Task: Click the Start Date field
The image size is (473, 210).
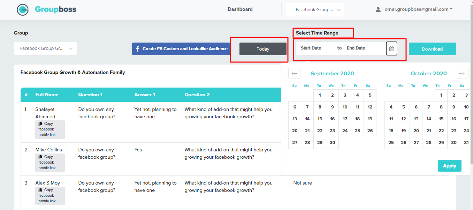Action: (316, 48)
